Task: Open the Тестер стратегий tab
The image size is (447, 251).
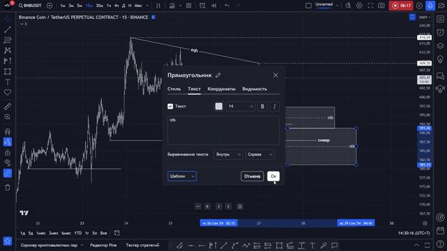Action: 142,245
